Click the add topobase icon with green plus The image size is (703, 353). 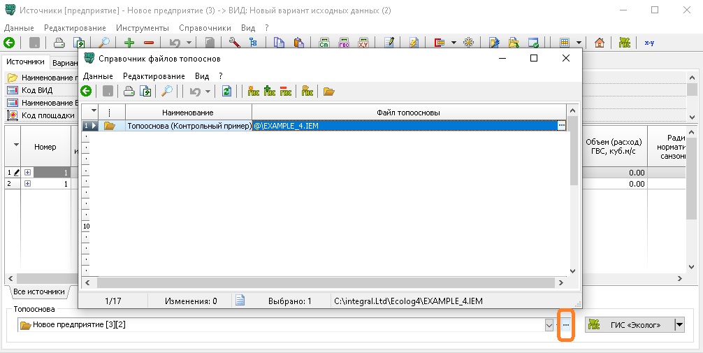(269, 91)
